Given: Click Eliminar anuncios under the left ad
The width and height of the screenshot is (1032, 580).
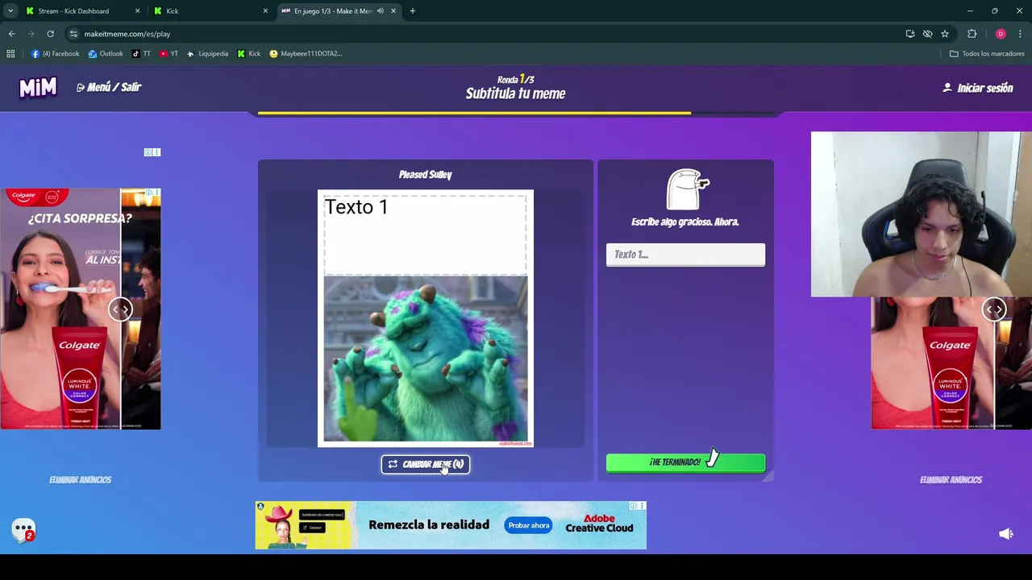Looking at the screenshot, I should click(80, 479).
